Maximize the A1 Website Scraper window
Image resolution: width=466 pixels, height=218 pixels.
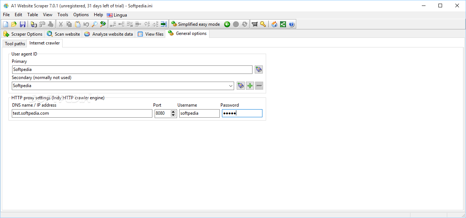[440, 6]
